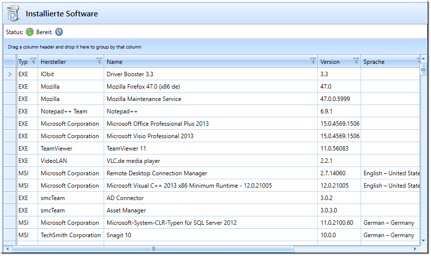Image resolution: width=431 pixels, height=256 pixels.
Task: Select the TeamViewer 11 row
Action: pyautogui.click(x=212, y=149)
